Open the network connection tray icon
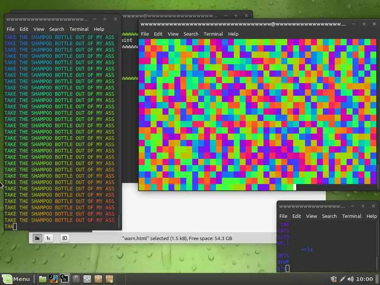 pos(342,279)
